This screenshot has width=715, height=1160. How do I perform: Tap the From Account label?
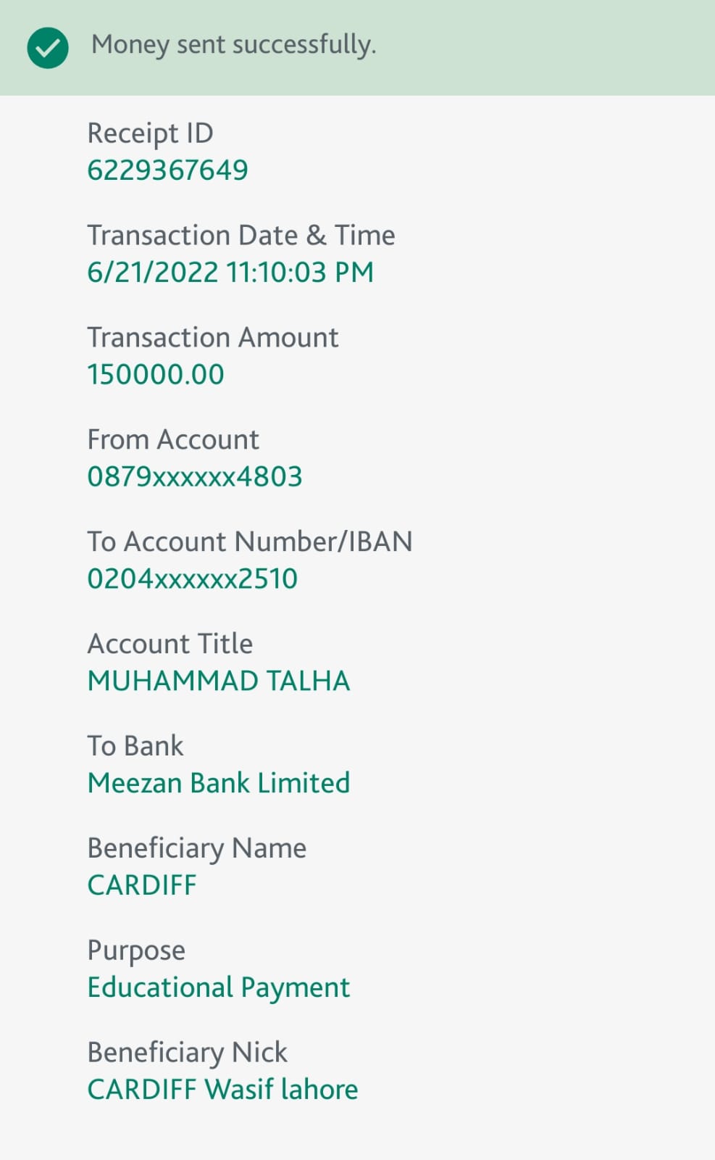(x=172, y=440)
